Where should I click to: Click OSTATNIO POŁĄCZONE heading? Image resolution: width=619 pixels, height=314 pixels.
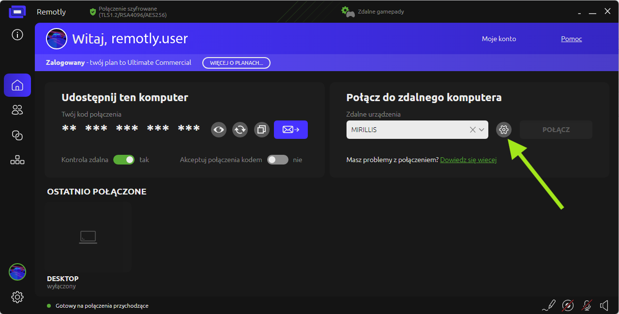[x=97, y=192]
